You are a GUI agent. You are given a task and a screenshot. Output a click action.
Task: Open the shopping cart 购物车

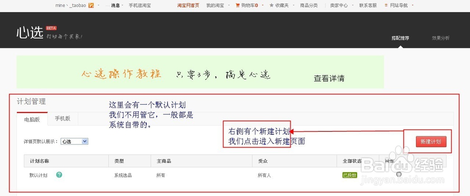[247, 5]
